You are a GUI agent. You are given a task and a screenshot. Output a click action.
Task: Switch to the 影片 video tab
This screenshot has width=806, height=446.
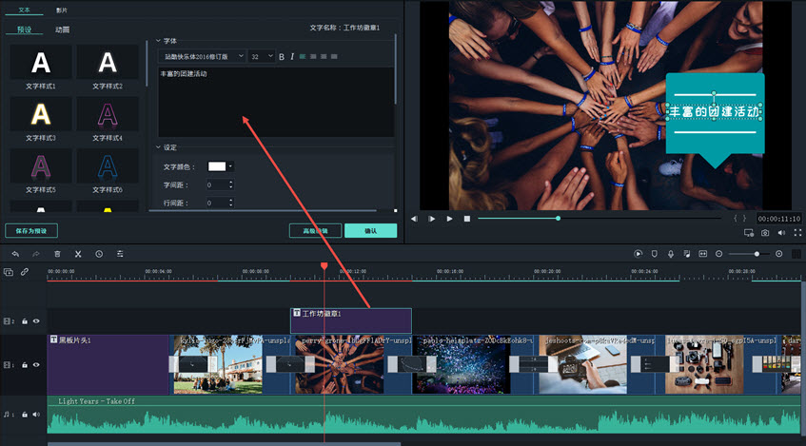(x=62, y=10)
